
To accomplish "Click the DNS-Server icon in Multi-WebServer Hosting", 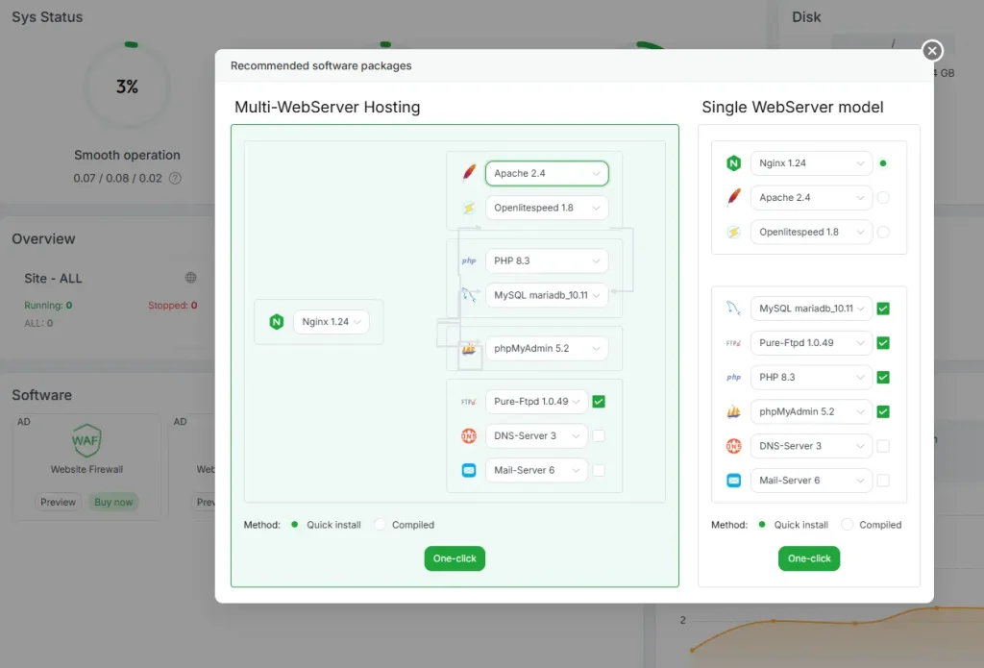I will [469, 435].
